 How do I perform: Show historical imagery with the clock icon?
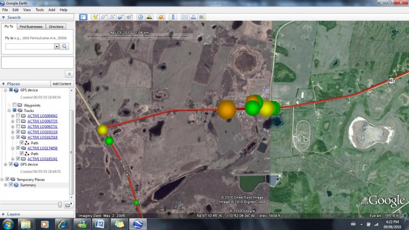pyautogui.click(x=141, y=17)
